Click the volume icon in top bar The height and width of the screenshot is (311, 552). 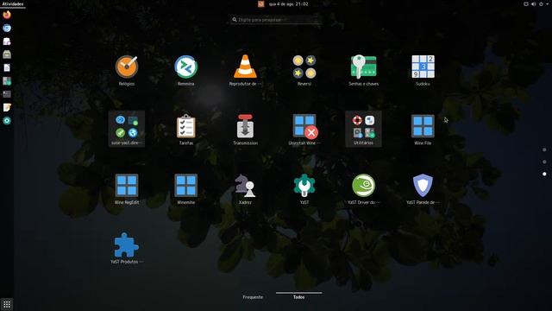click(533, 3)
